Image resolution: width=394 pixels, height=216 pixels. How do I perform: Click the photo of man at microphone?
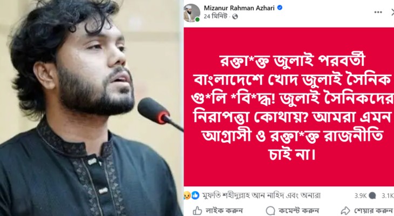(92, 108)
